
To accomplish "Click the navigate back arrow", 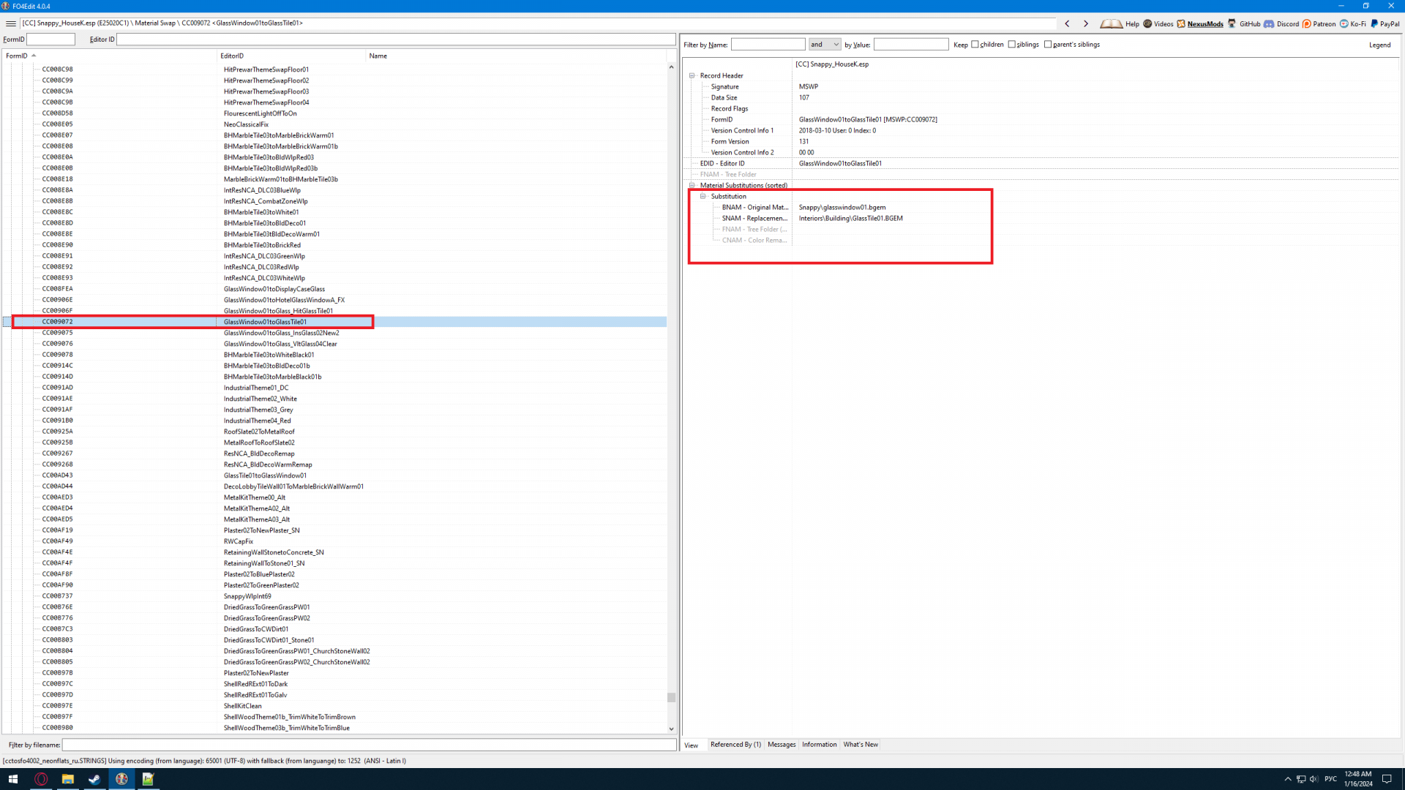I will click(x=1068, y=23).
